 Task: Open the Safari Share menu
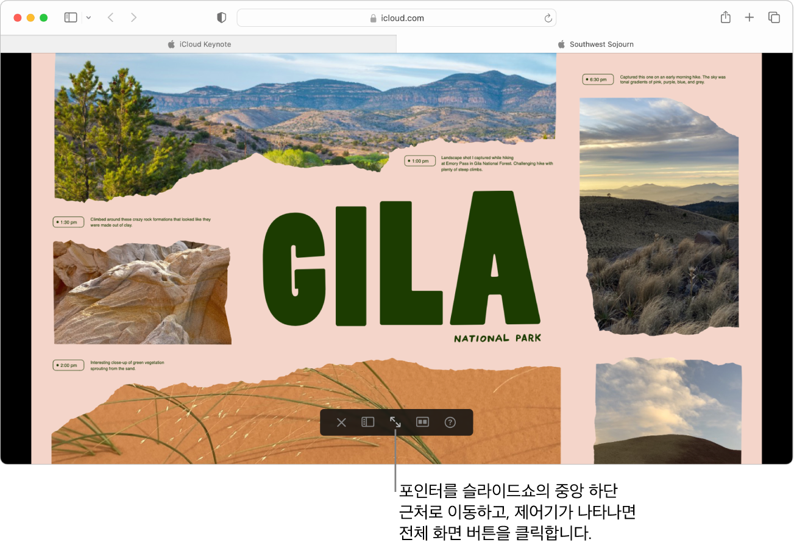coord(725,18)
